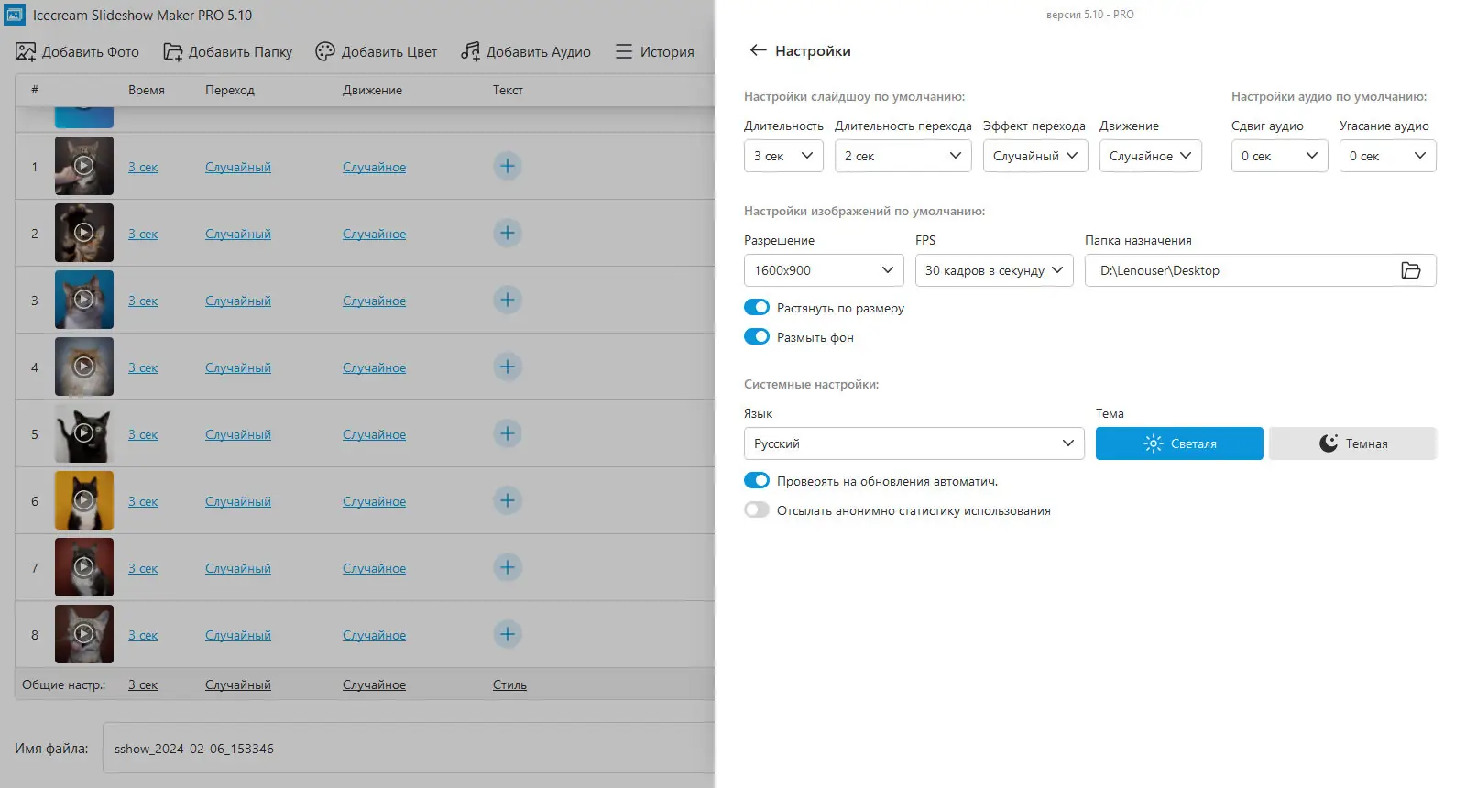Click the Имя файла input field

tap(408, 749)
